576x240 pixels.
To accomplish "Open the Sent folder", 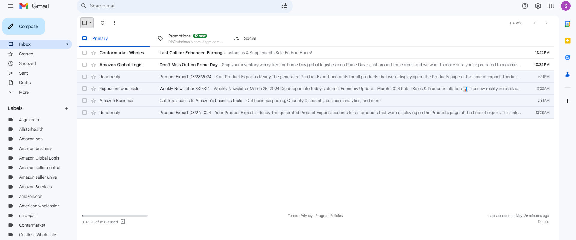I will pyautogui.click(x=36, y=73).
